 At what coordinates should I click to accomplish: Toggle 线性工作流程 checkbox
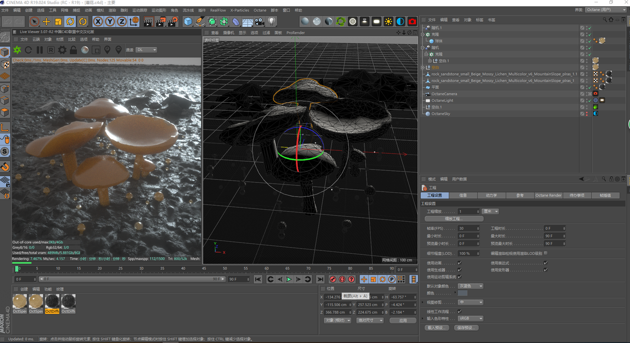pos(459,312)
